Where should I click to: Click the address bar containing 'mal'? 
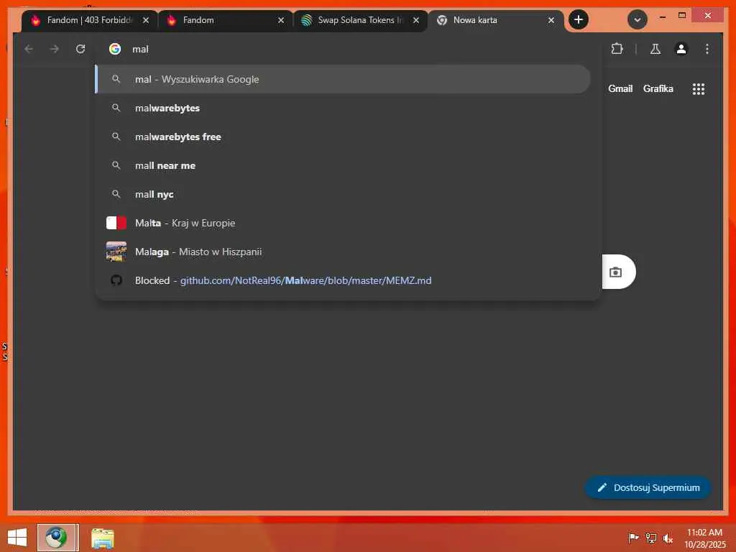pyautogui.click(x=347, y=49)
